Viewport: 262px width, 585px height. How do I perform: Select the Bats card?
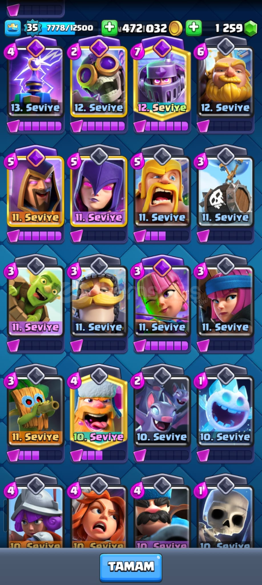click(x=162, y=411)
